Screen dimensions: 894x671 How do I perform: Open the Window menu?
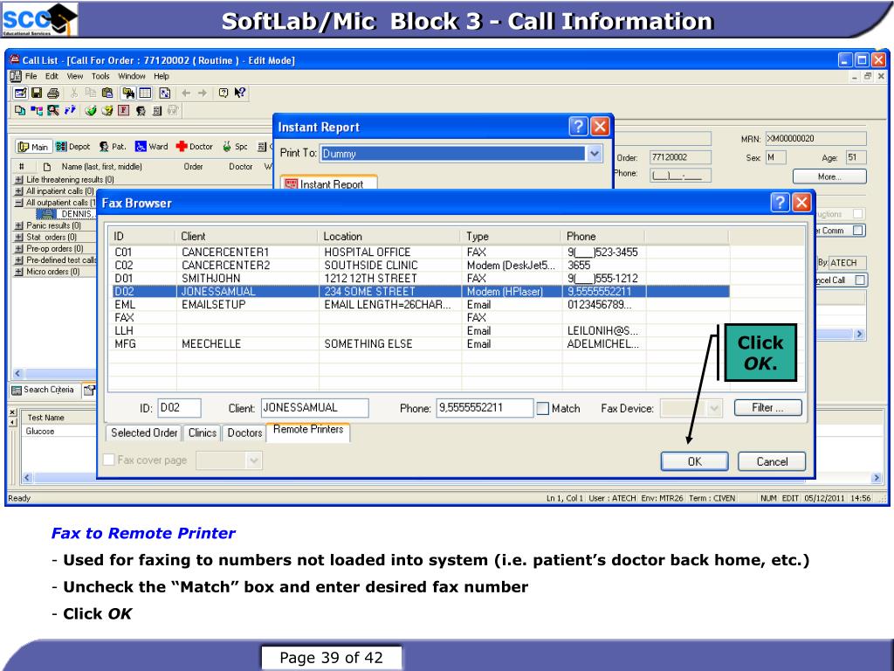(132, 76)
